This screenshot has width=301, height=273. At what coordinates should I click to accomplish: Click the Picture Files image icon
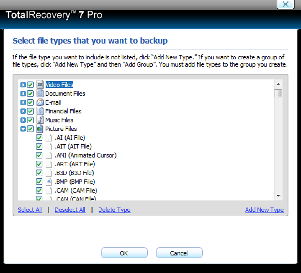[40, 129]
